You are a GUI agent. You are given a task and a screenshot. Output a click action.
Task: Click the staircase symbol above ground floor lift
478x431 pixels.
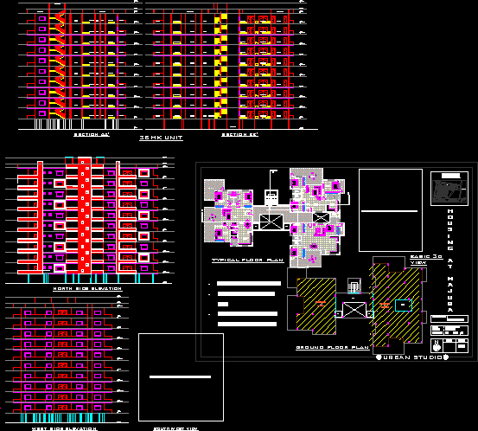pyautogui.click(x=354, y=286)
